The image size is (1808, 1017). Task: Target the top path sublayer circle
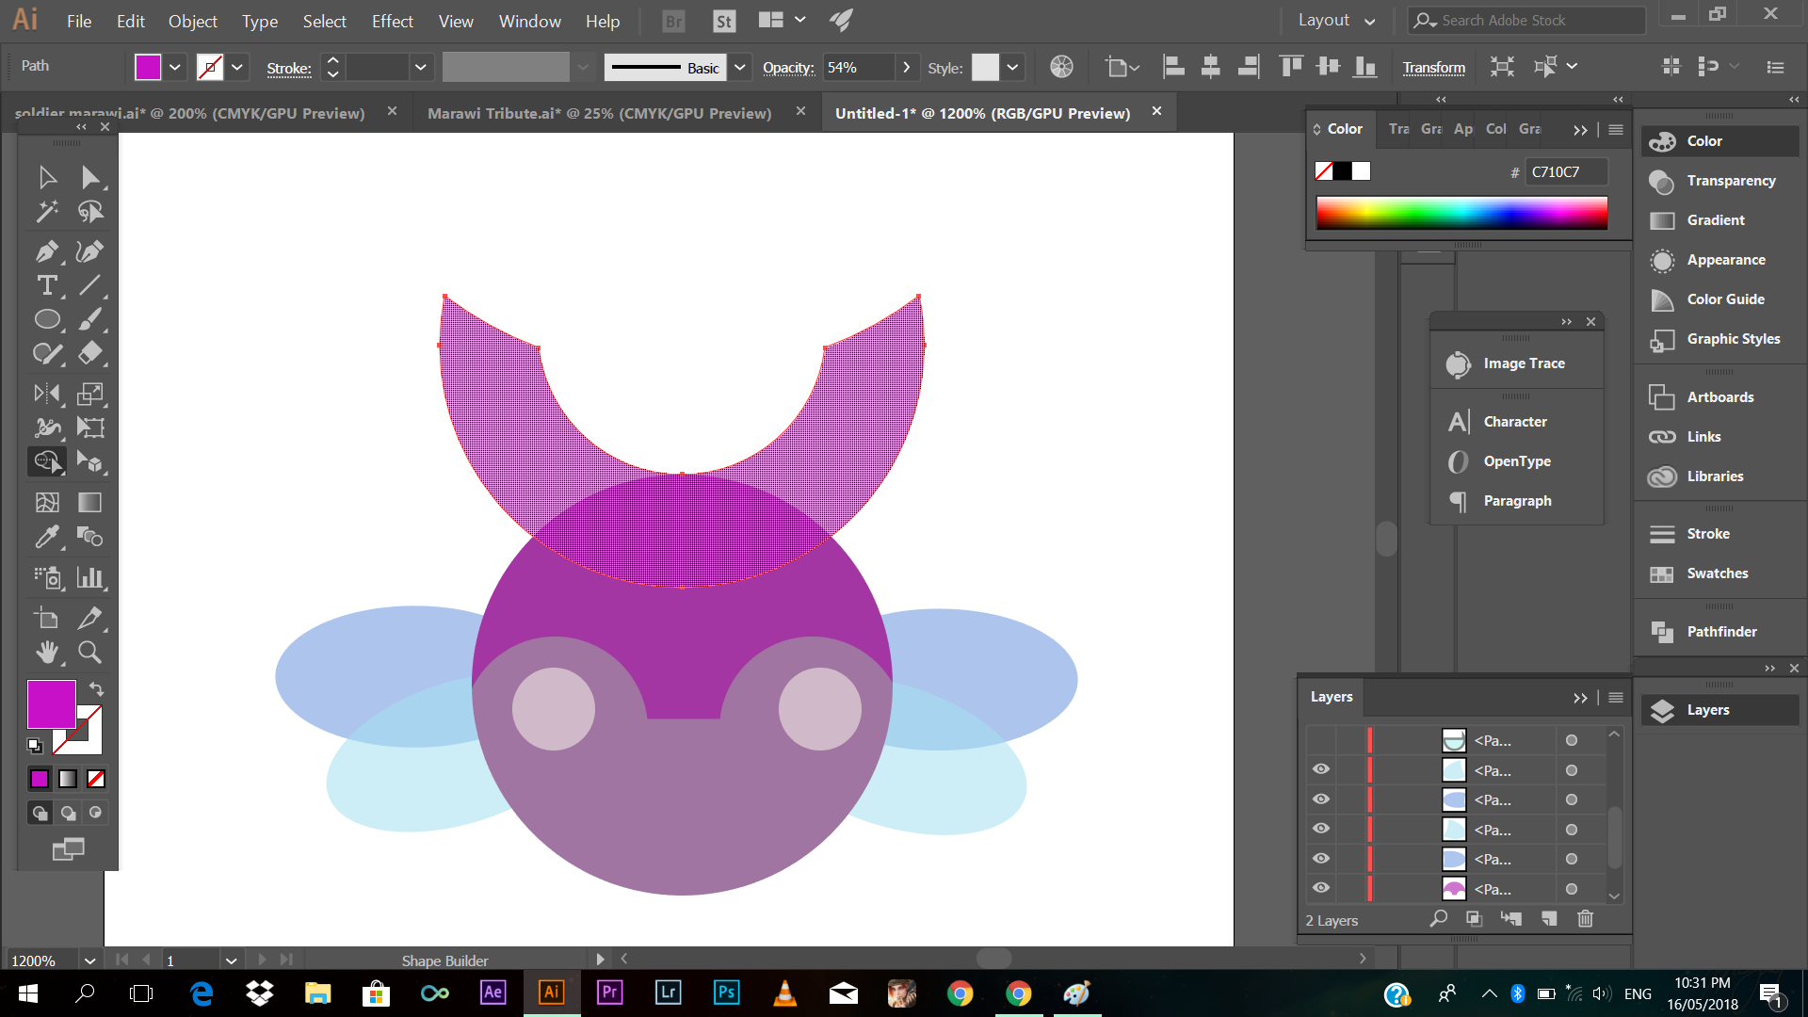click(1572, 740)
